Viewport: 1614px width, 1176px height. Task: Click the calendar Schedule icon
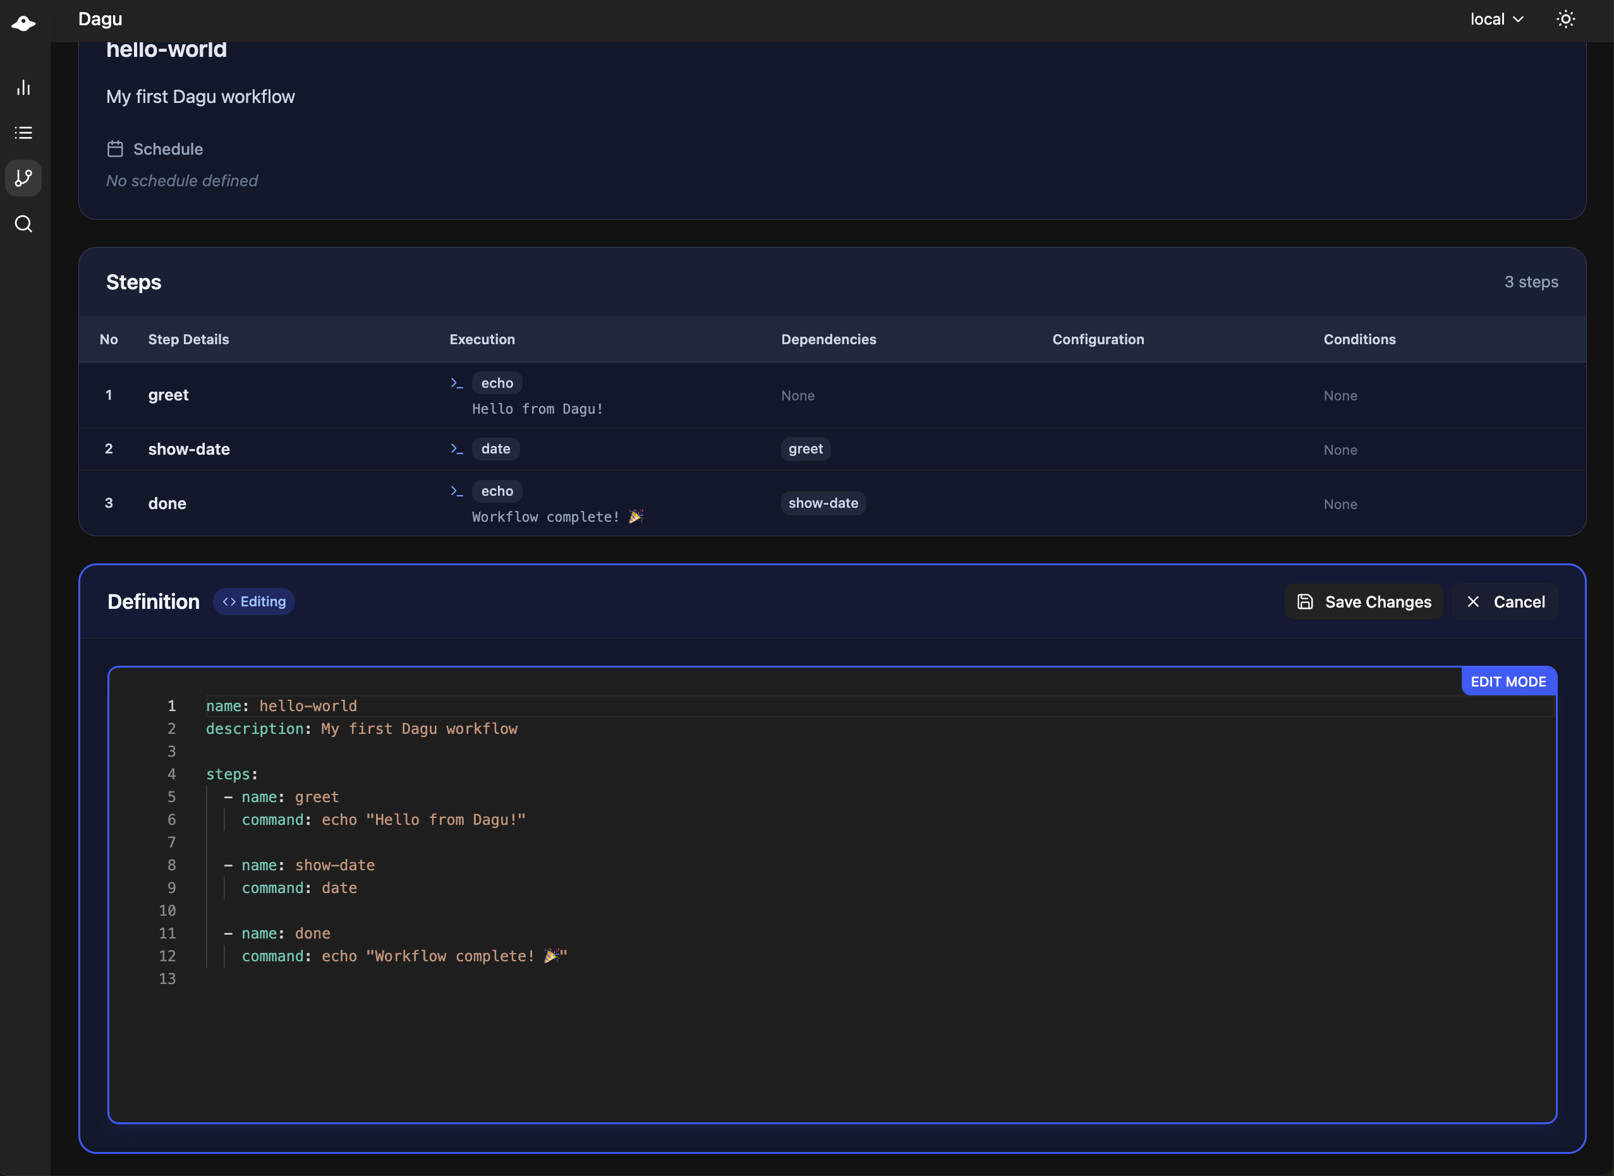(114, 149)
